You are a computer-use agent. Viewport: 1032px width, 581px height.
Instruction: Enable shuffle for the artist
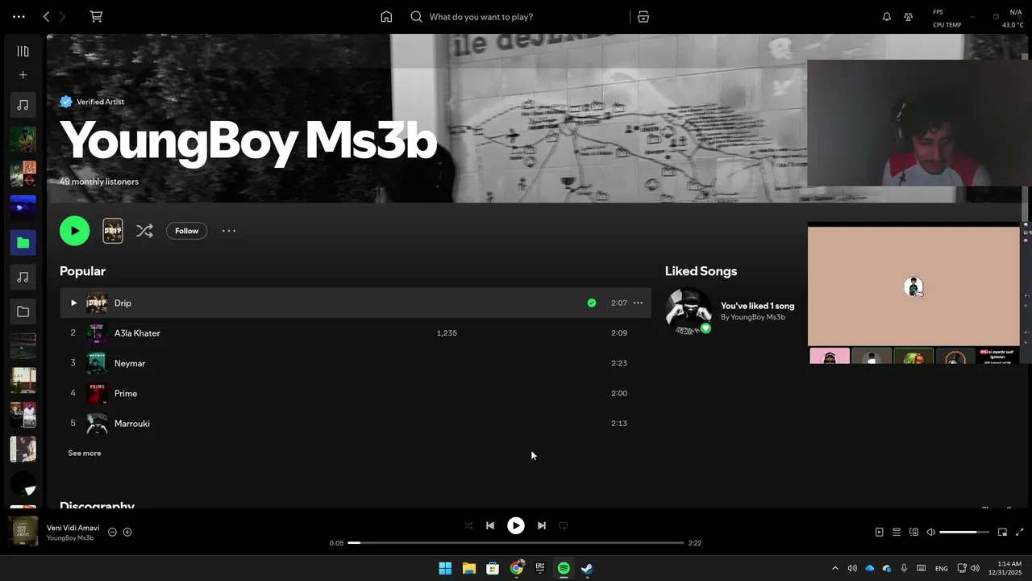coord(144,231)
